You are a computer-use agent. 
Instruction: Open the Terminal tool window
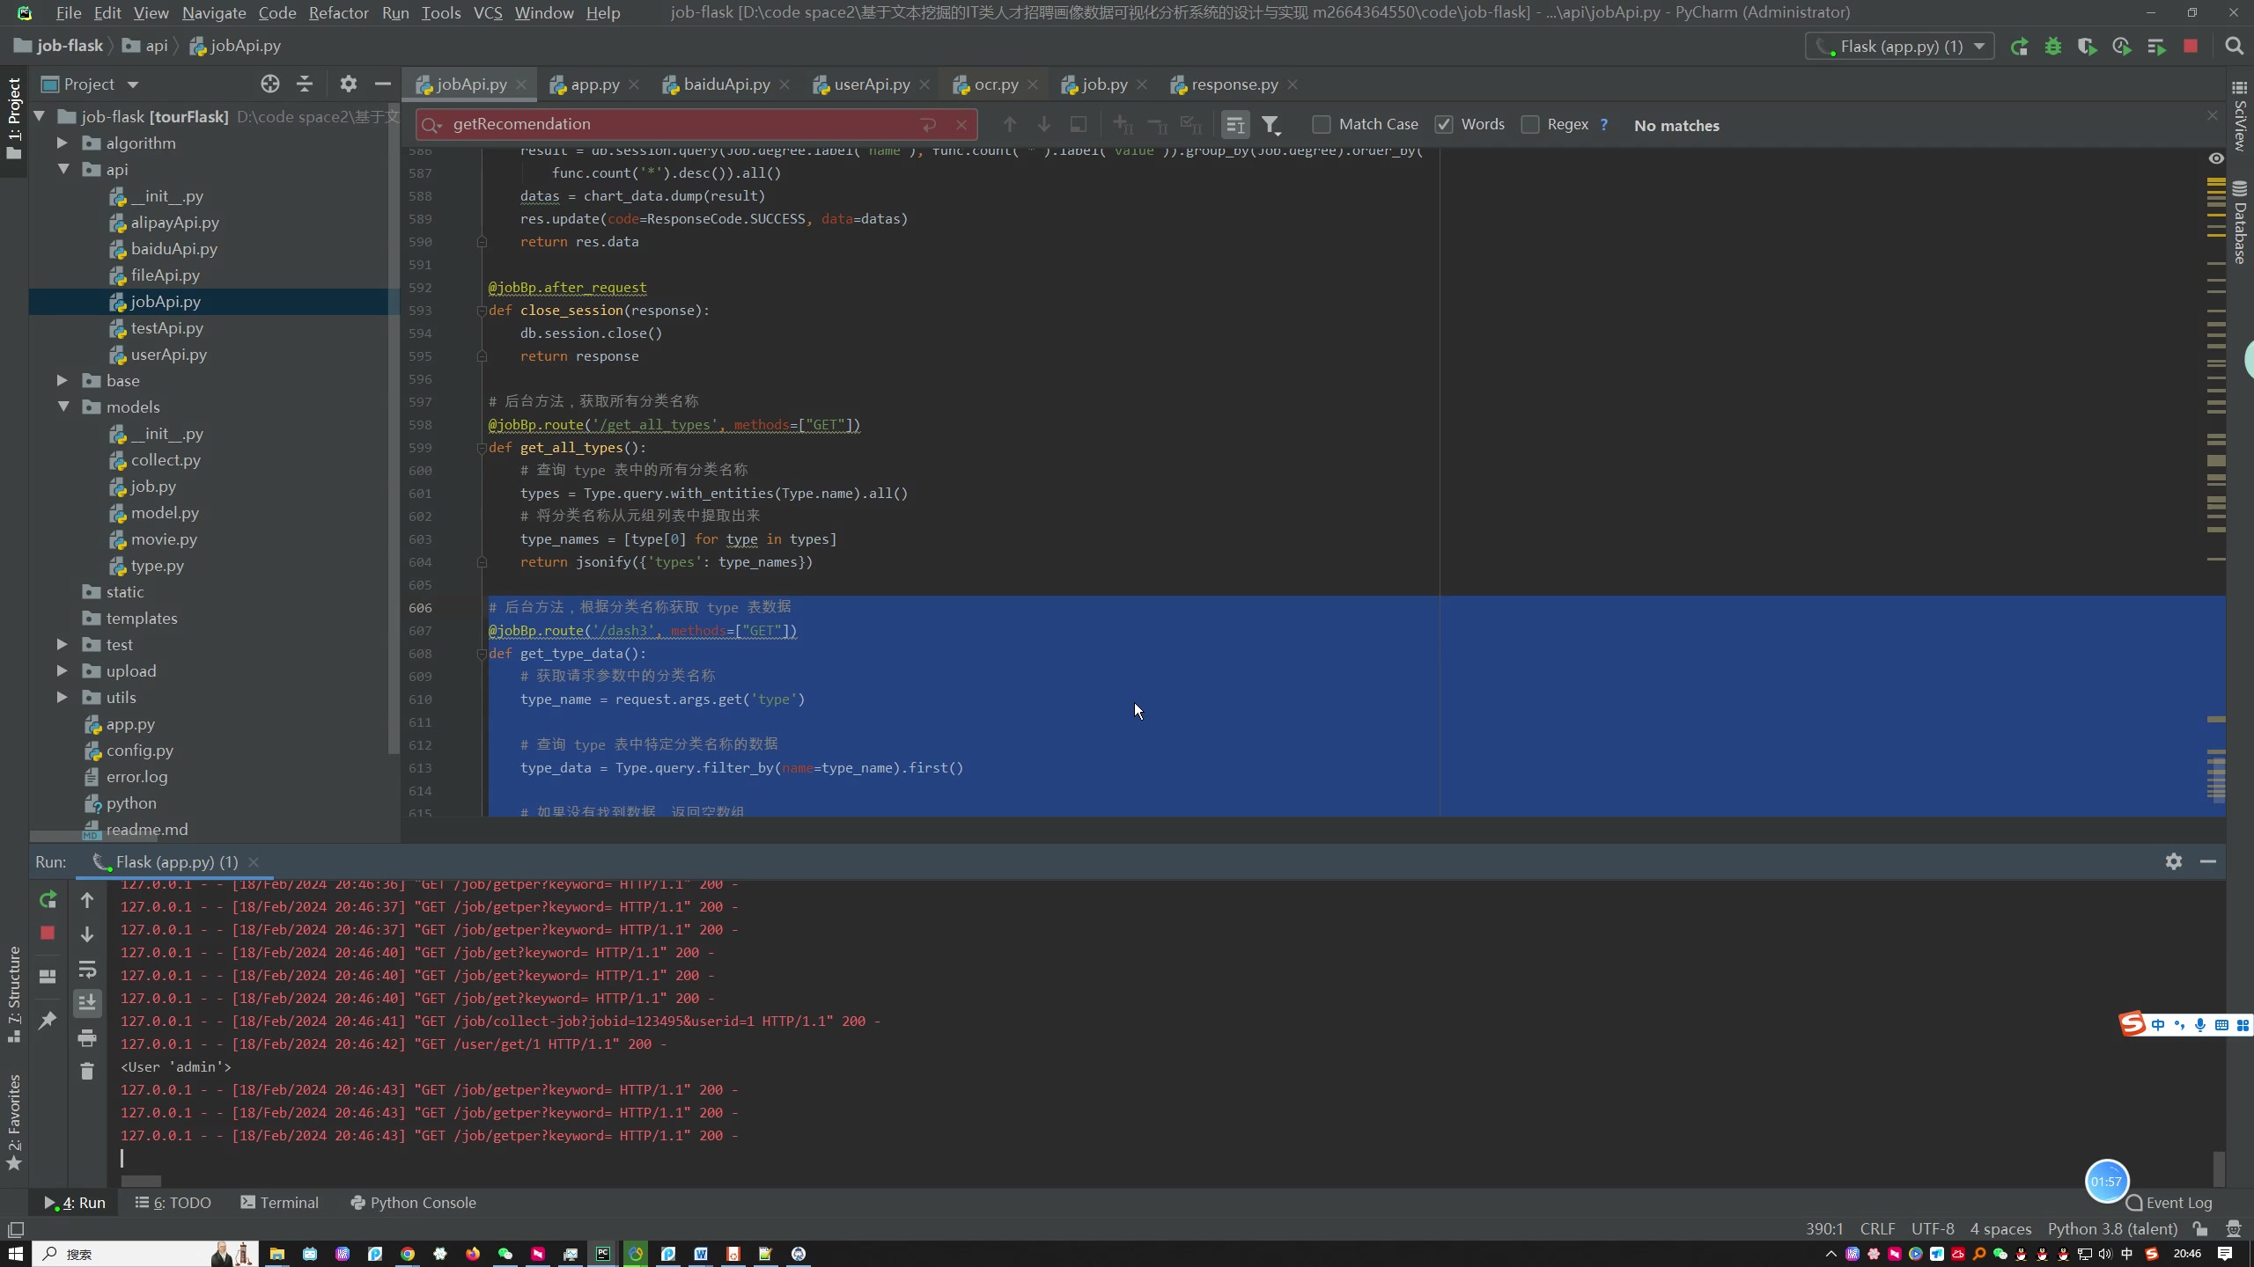pyautogui.click(x=280, y=1203)
